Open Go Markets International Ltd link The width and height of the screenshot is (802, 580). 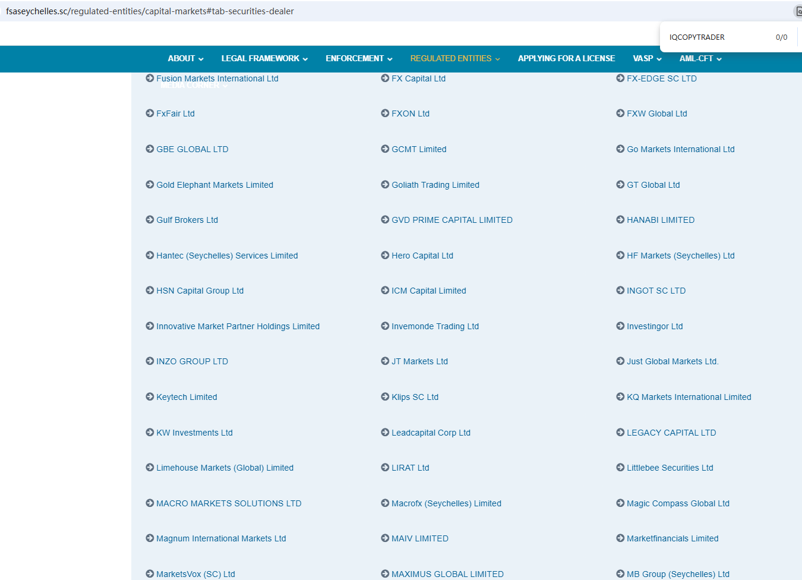click(681, 149)
